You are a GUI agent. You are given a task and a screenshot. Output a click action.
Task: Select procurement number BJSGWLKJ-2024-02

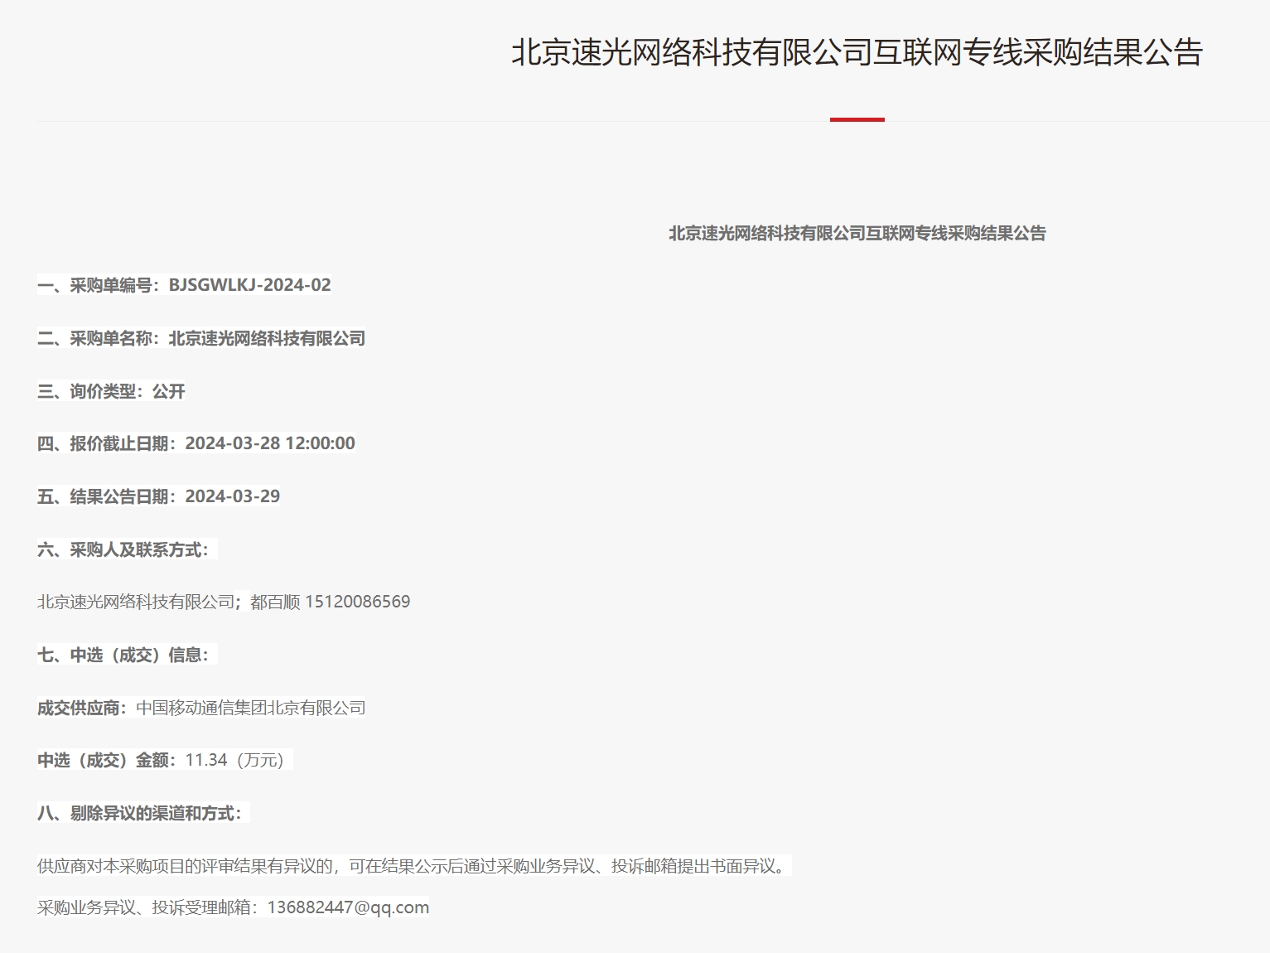pos(249,285)
